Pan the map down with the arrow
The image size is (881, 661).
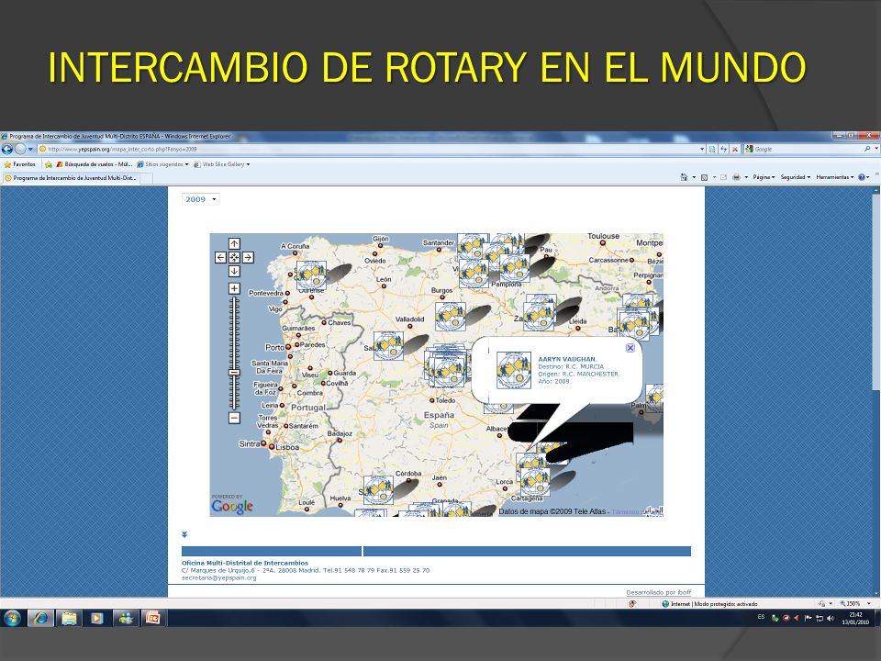[x=234, y=271]
